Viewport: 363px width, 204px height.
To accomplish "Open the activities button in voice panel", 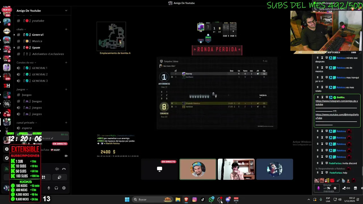I will click(44, 177).
